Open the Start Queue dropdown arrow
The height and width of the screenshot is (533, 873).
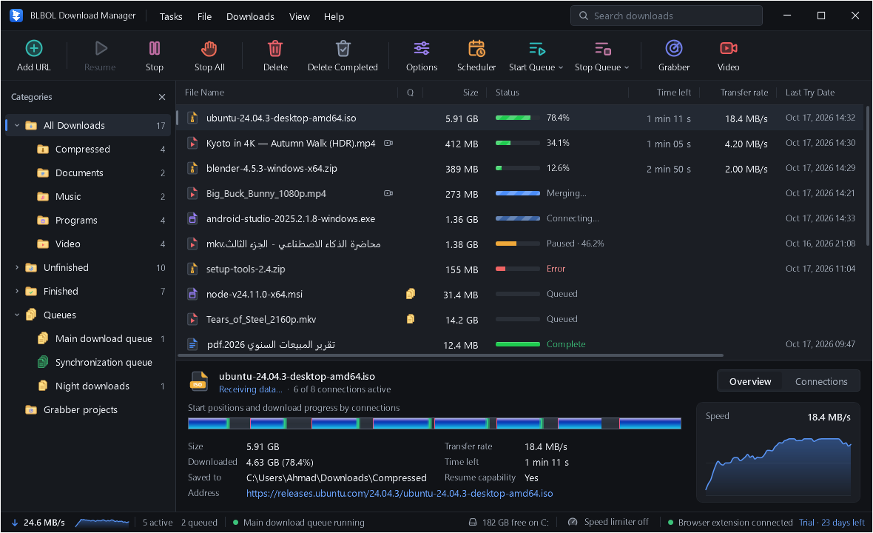tap(561, 67)
